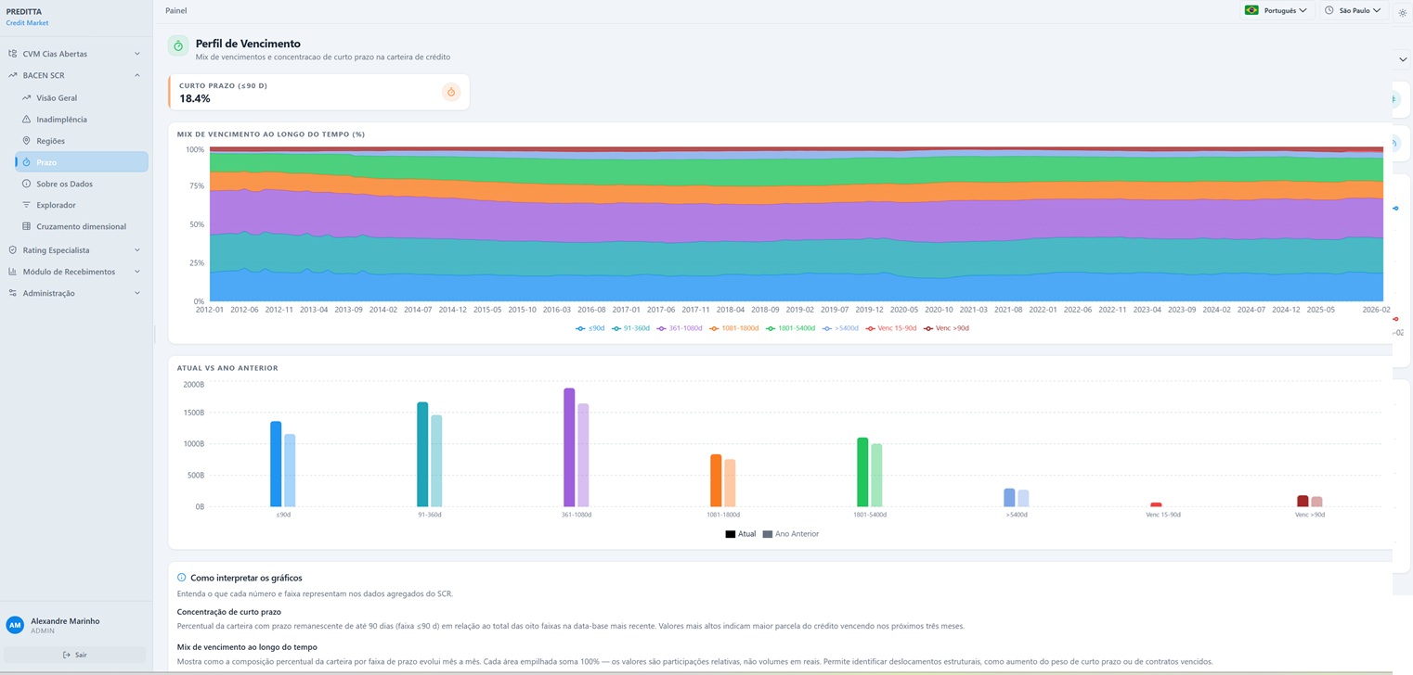Viewport: 1413px width, 675px height.
Task: Expand the Rating Especialista section
Action: 74,250
